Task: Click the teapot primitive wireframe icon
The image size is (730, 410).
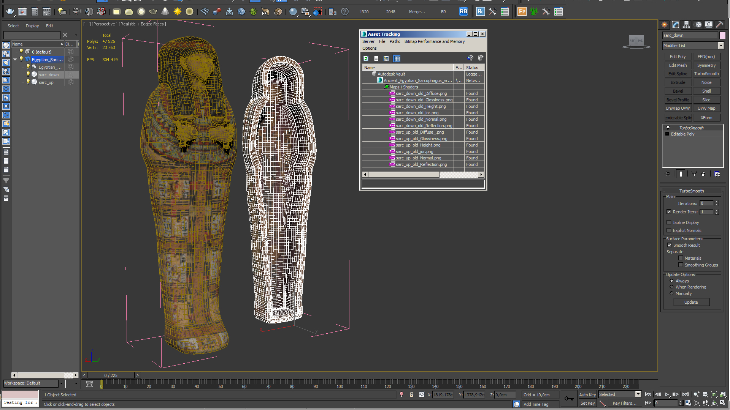Action: click(x=153, y=12)
